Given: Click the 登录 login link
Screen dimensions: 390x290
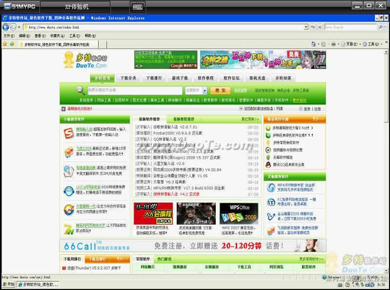Looking at the screenshot, I should point(307,109).
